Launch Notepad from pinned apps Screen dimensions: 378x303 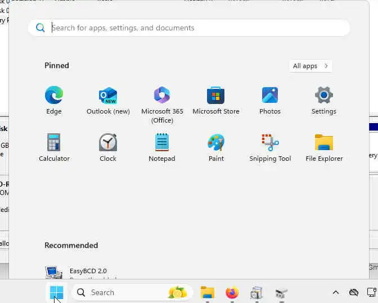click(162, 147)
